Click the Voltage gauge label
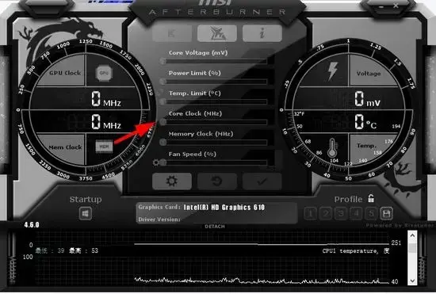The width and height of the screenshot is (436, 294). [369, 74]
